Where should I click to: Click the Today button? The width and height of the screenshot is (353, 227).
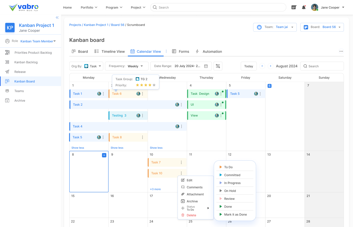(x=249, y=66)
